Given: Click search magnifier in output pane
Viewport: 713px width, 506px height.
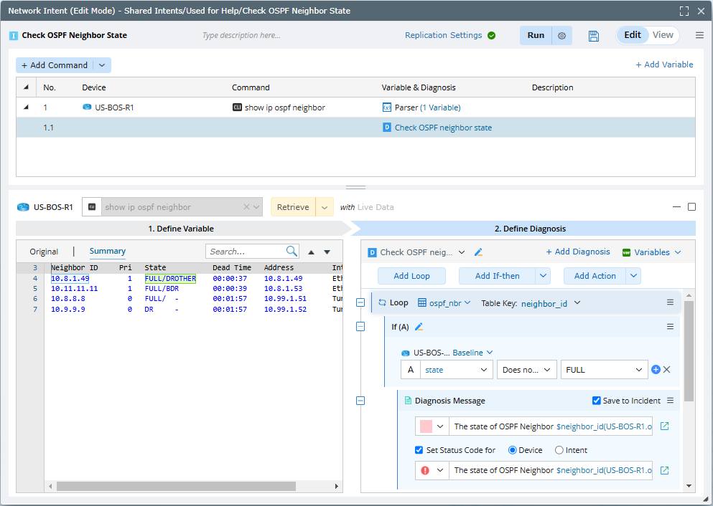Looking at the screenshot, I should click(292, 252).
